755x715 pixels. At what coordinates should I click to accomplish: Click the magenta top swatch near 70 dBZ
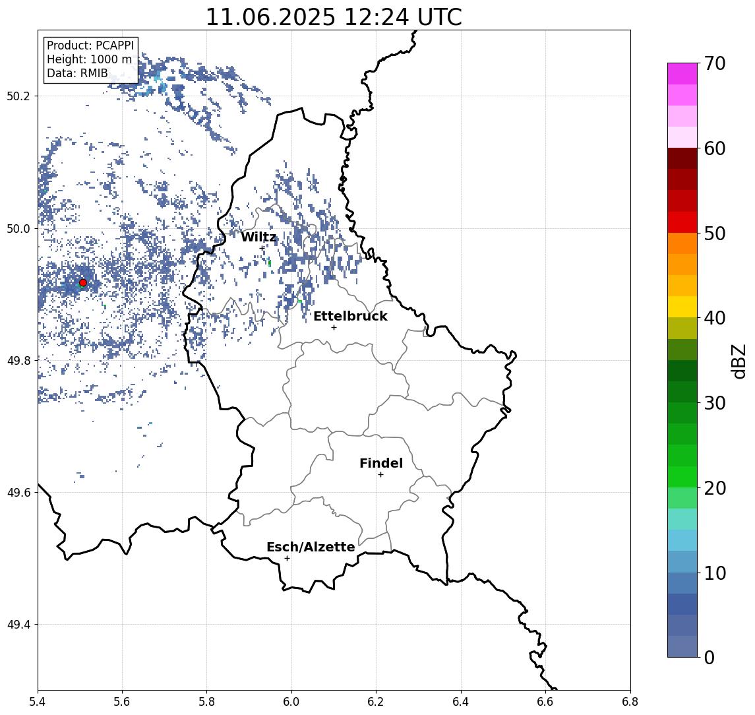[x=682, y=74]
